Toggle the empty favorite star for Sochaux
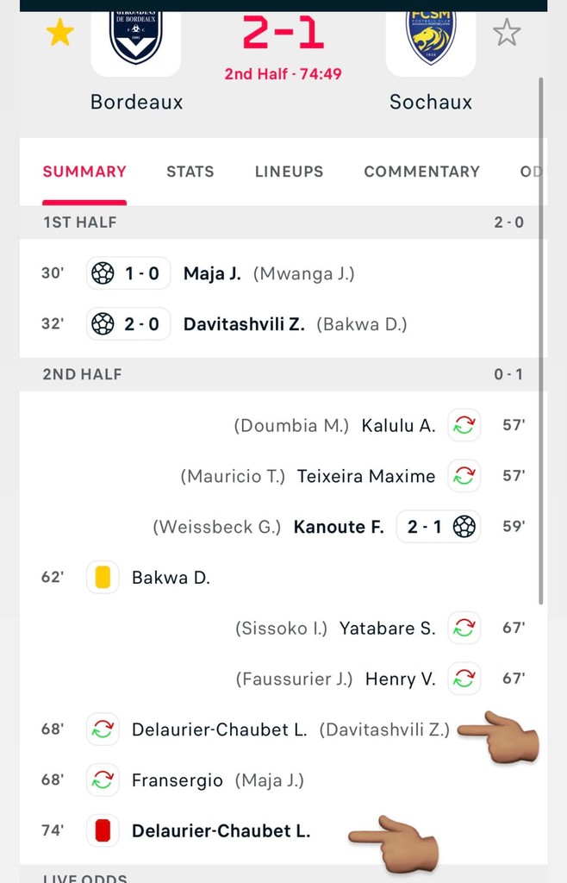 tap(507, 33)
